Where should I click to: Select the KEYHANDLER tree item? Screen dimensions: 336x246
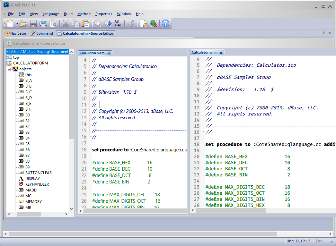tap(37, 184)
